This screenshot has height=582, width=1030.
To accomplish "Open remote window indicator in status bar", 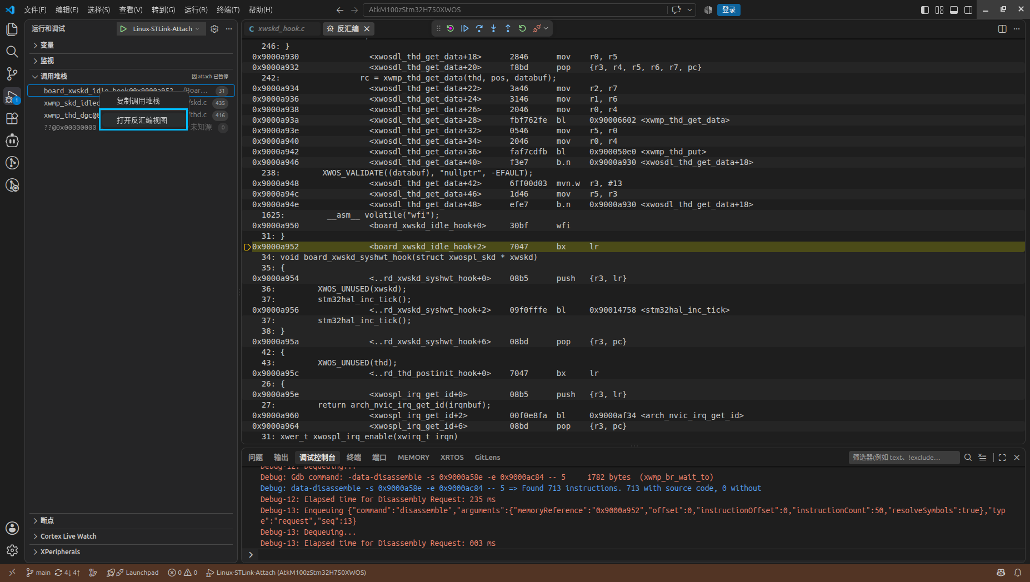I will (12, 573).
